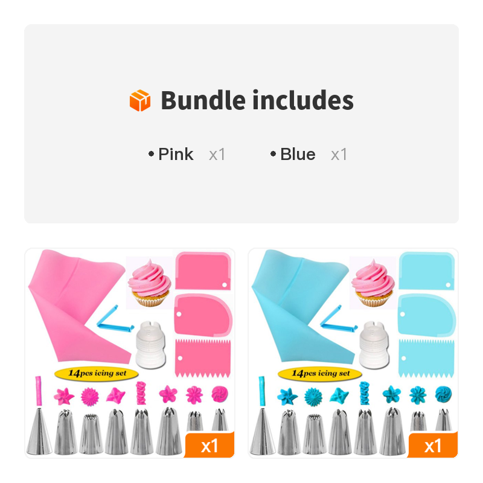Click the x1 quantity next to Pink
The image size is (483, 483).
[x=217, y=155]
